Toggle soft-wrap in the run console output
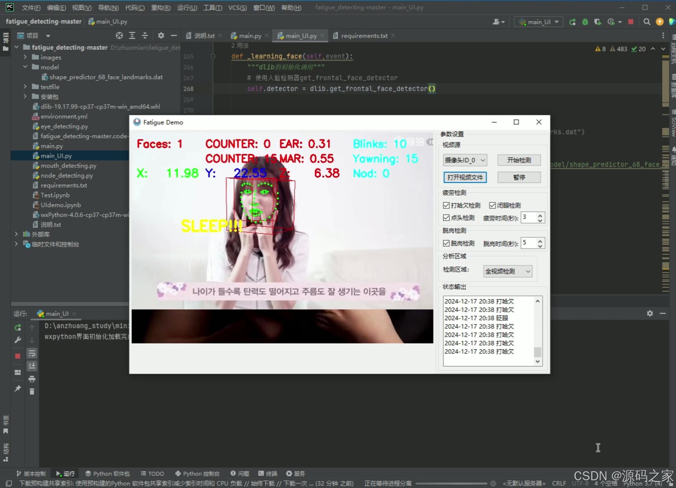Viewport: 676px width, 488px height. click(32, 354)
